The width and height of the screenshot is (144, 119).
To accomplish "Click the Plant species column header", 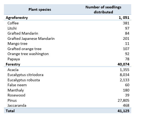I will click(x=40, y=9).
